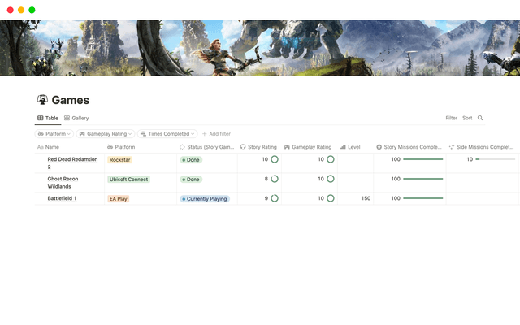Click the Filter button
520x325 pixels.
(451, 118)
